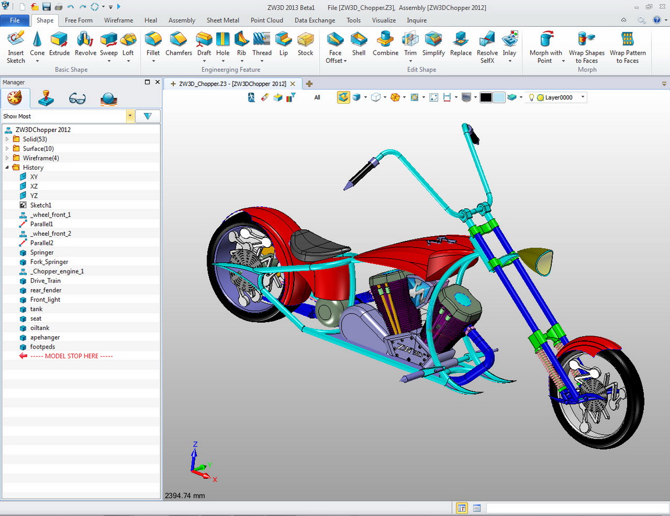Close the ZW3D_Chopper.Z3 document tab
Screen dimensions: 670x516
[x=293, y=84]
